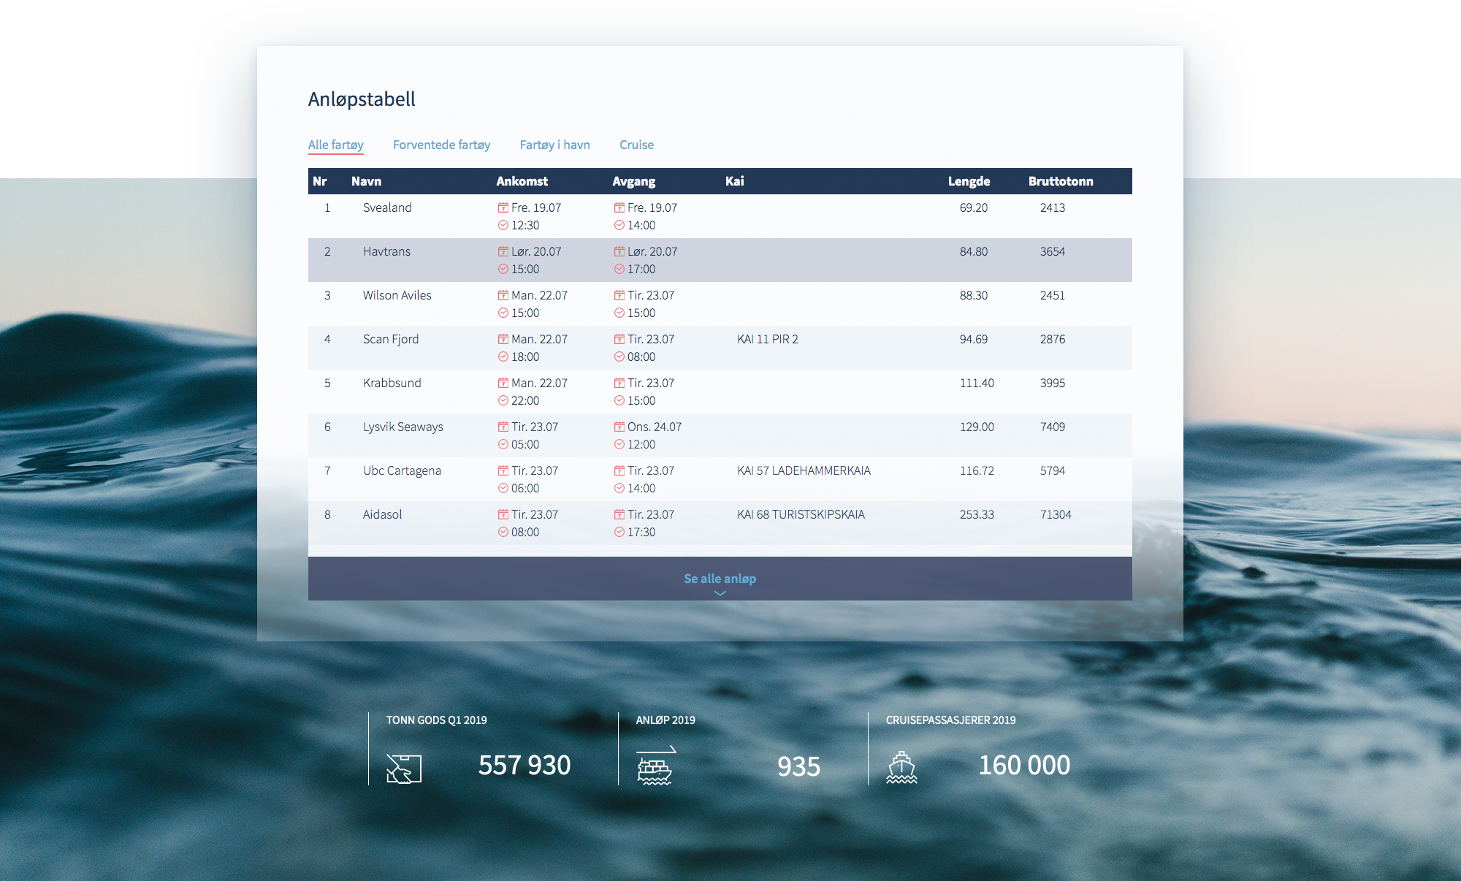Click the 160 000 passengers figure

pos(1024,765)
